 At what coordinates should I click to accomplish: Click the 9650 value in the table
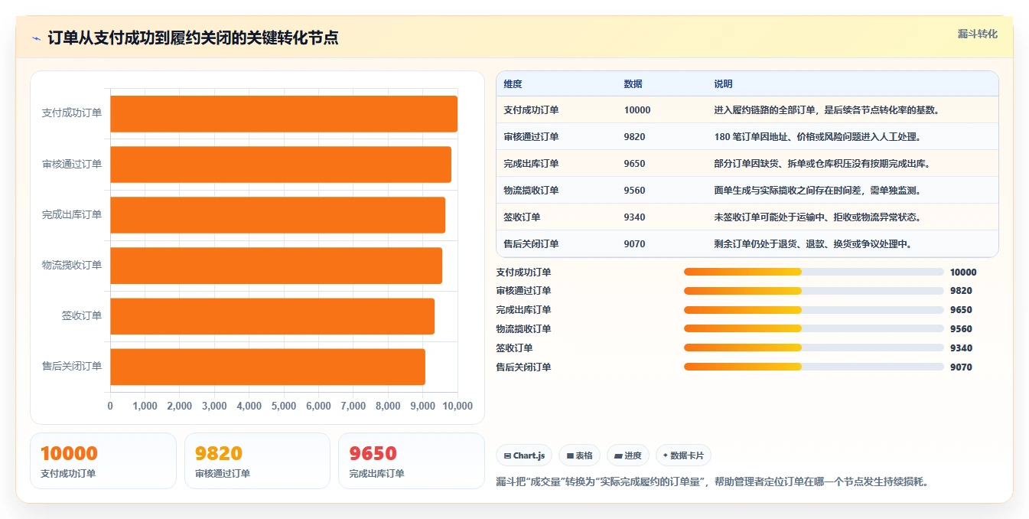point(634,164)
